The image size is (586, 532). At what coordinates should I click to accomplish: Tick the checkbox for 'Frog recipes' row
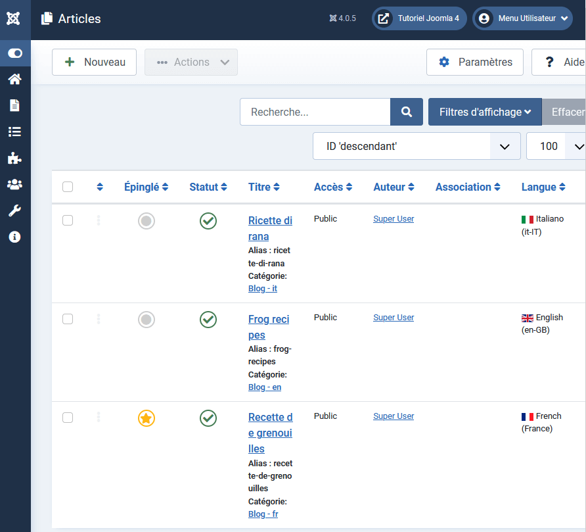click(x=68, y=319)
